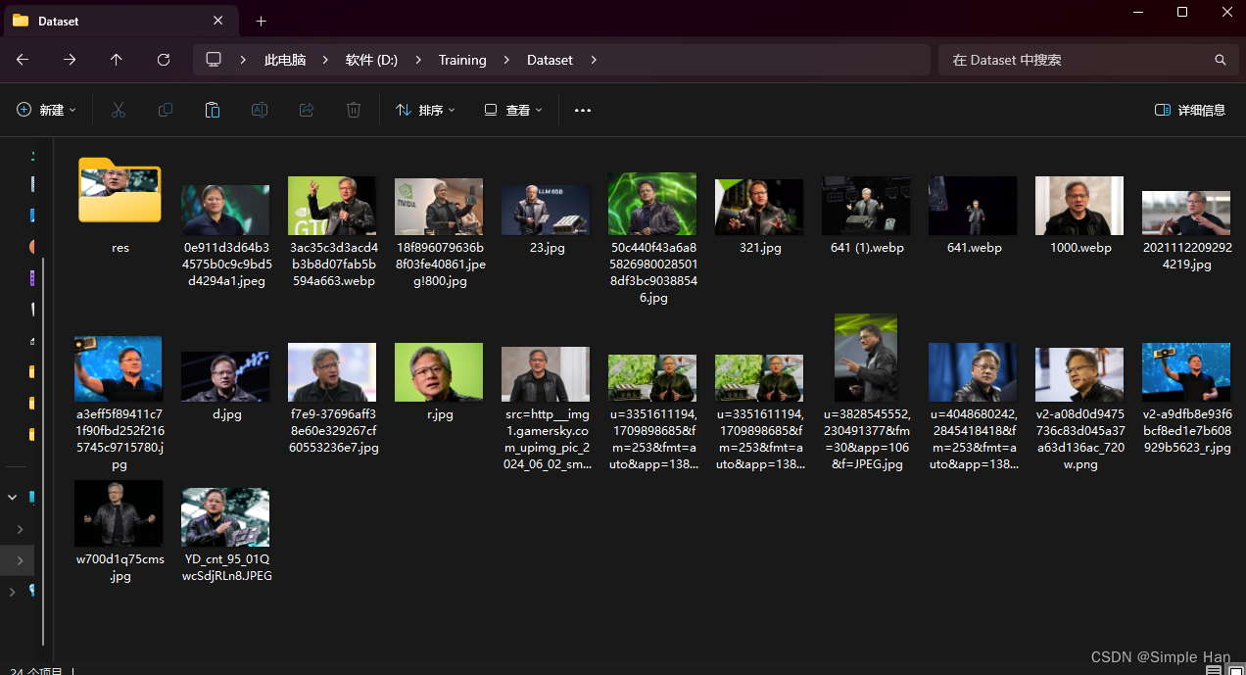This screenshot has width=1246, height=675.
Task: Open the 查看 (View) dropdown
Action: 513,110
